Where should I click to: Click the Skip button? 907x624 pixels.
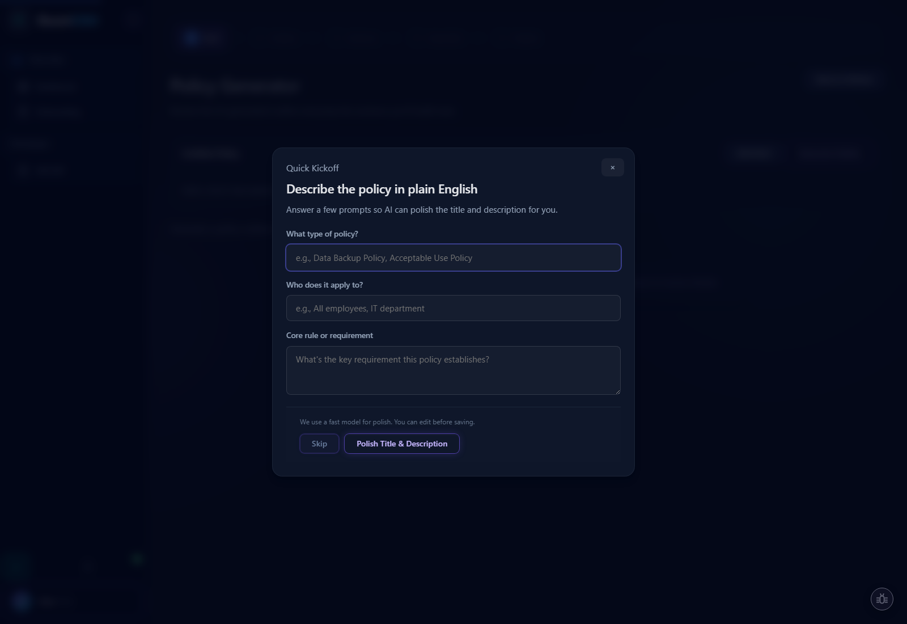click(x=319, y=444)
